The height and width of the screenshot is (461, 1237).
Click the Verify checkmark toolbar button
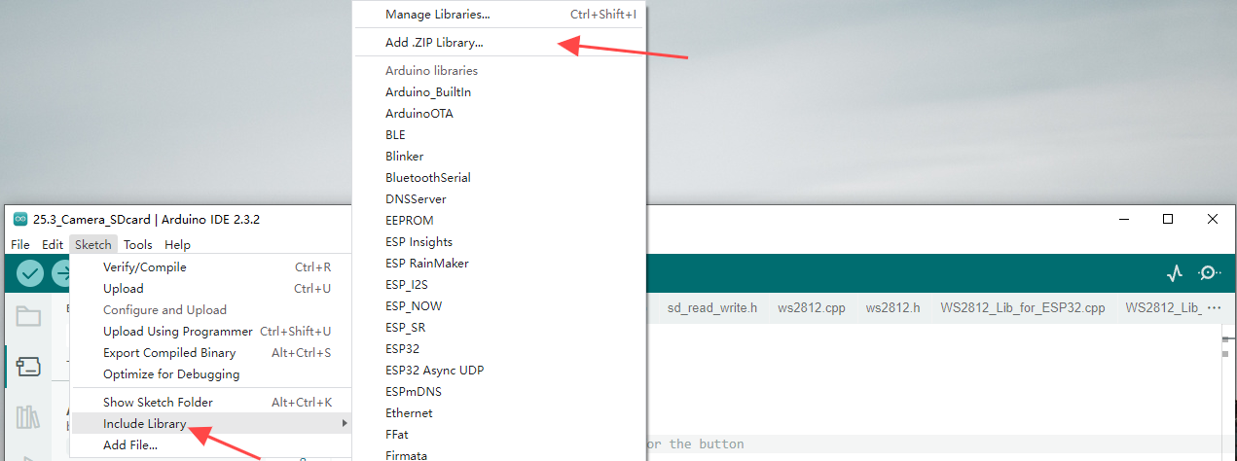tap(30, 273)
